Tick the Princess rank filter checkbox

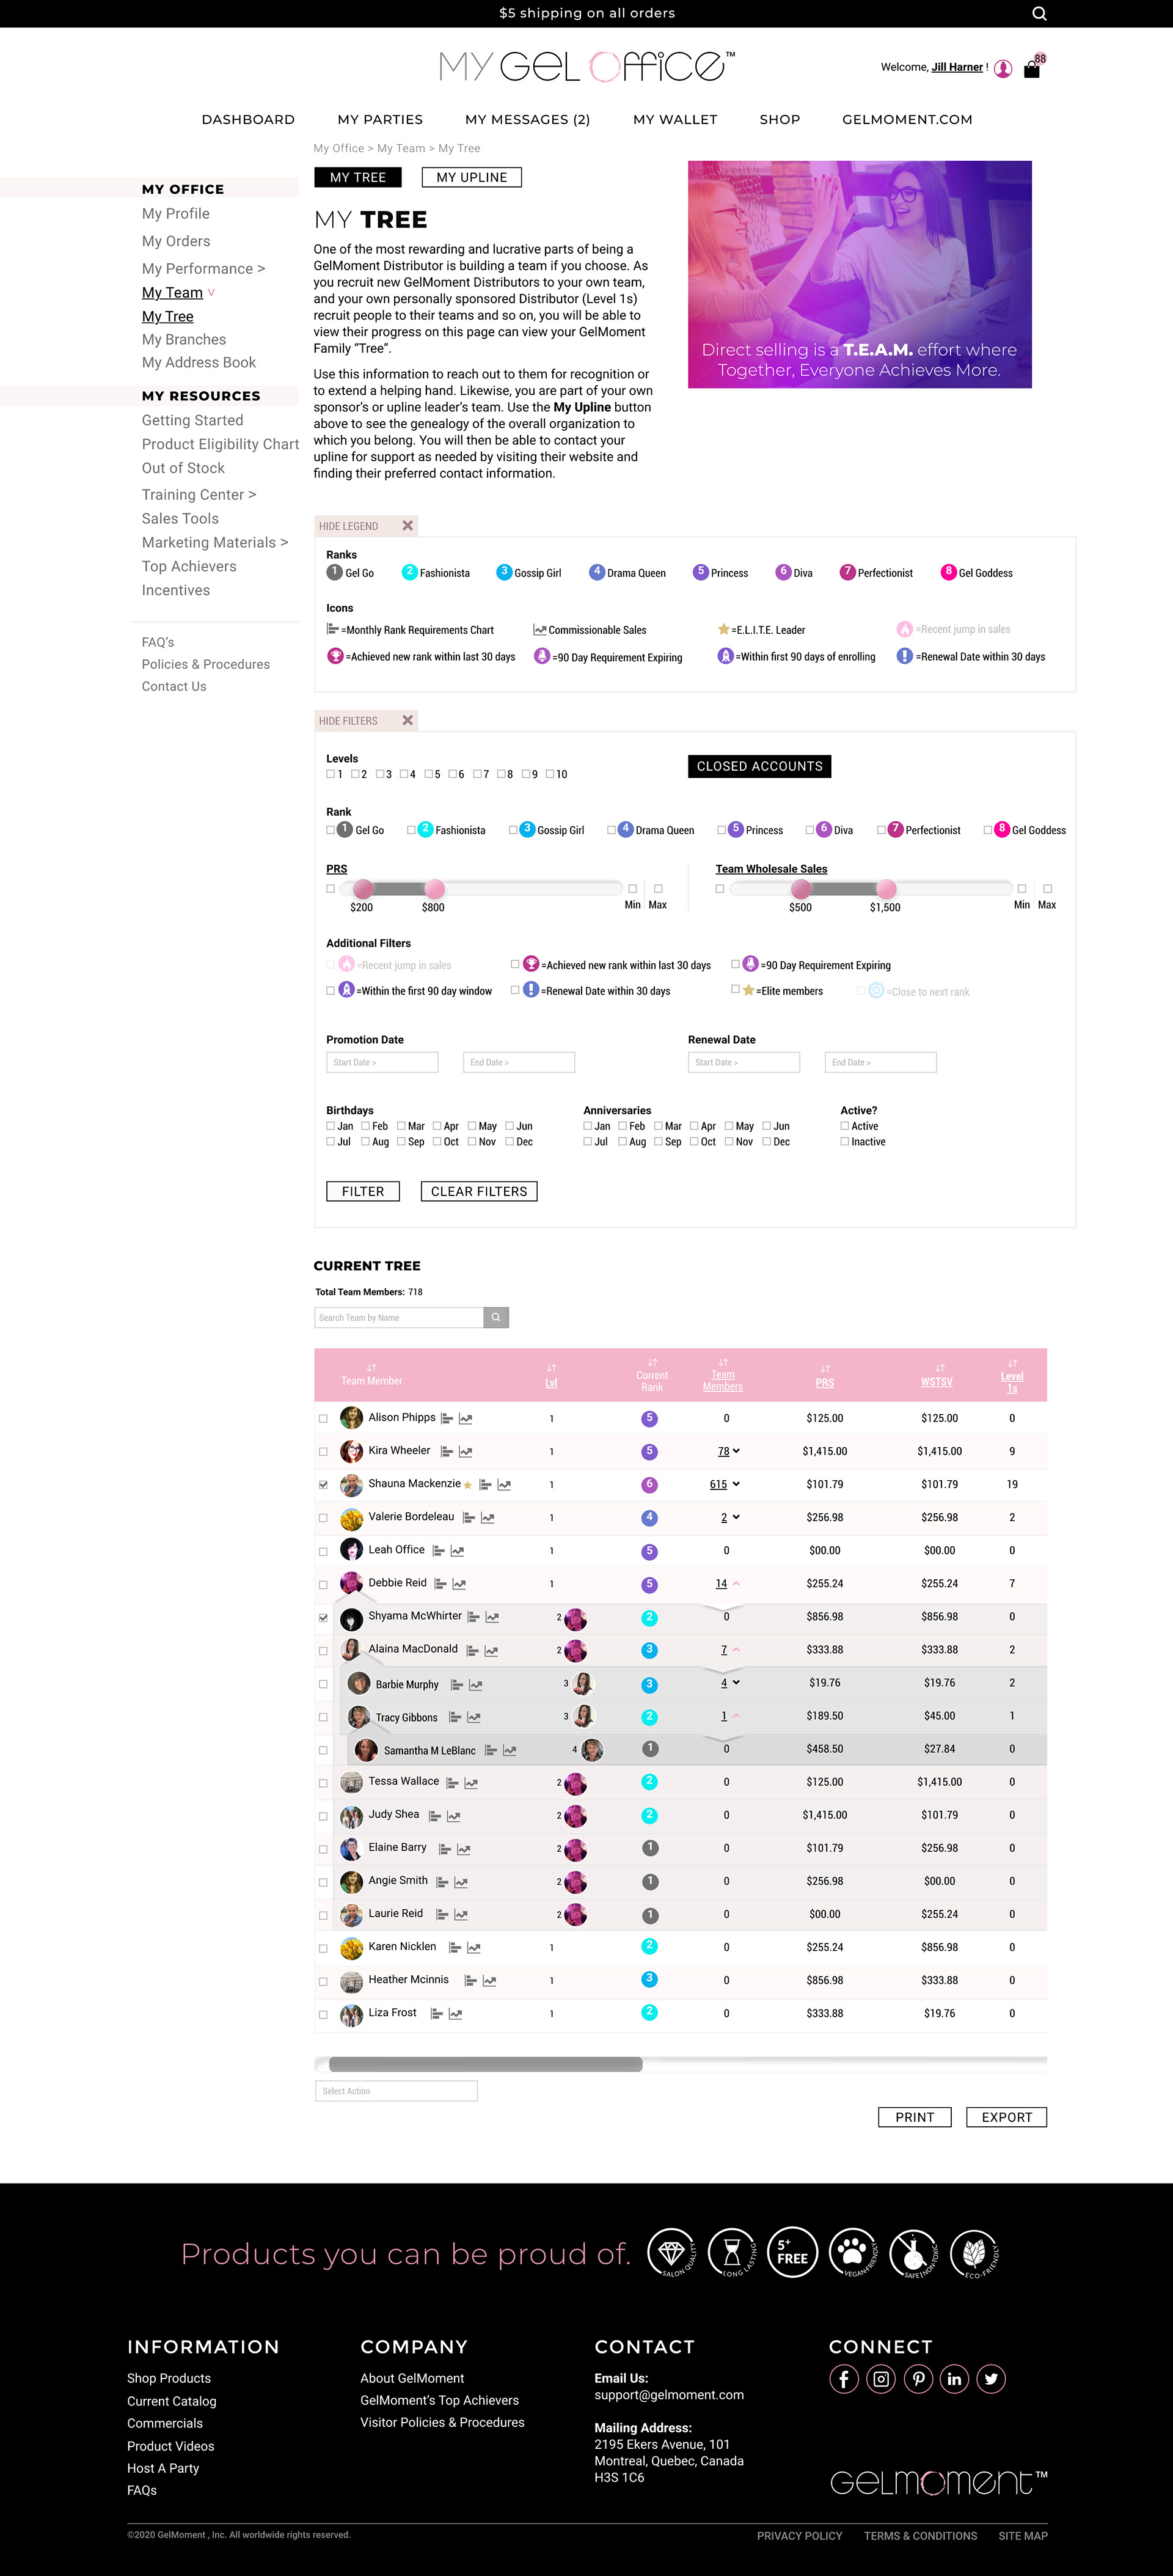click(721, 830)
